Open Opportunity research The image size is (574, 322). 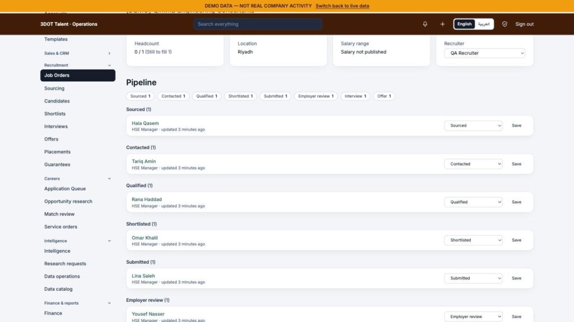pos(68,202)
